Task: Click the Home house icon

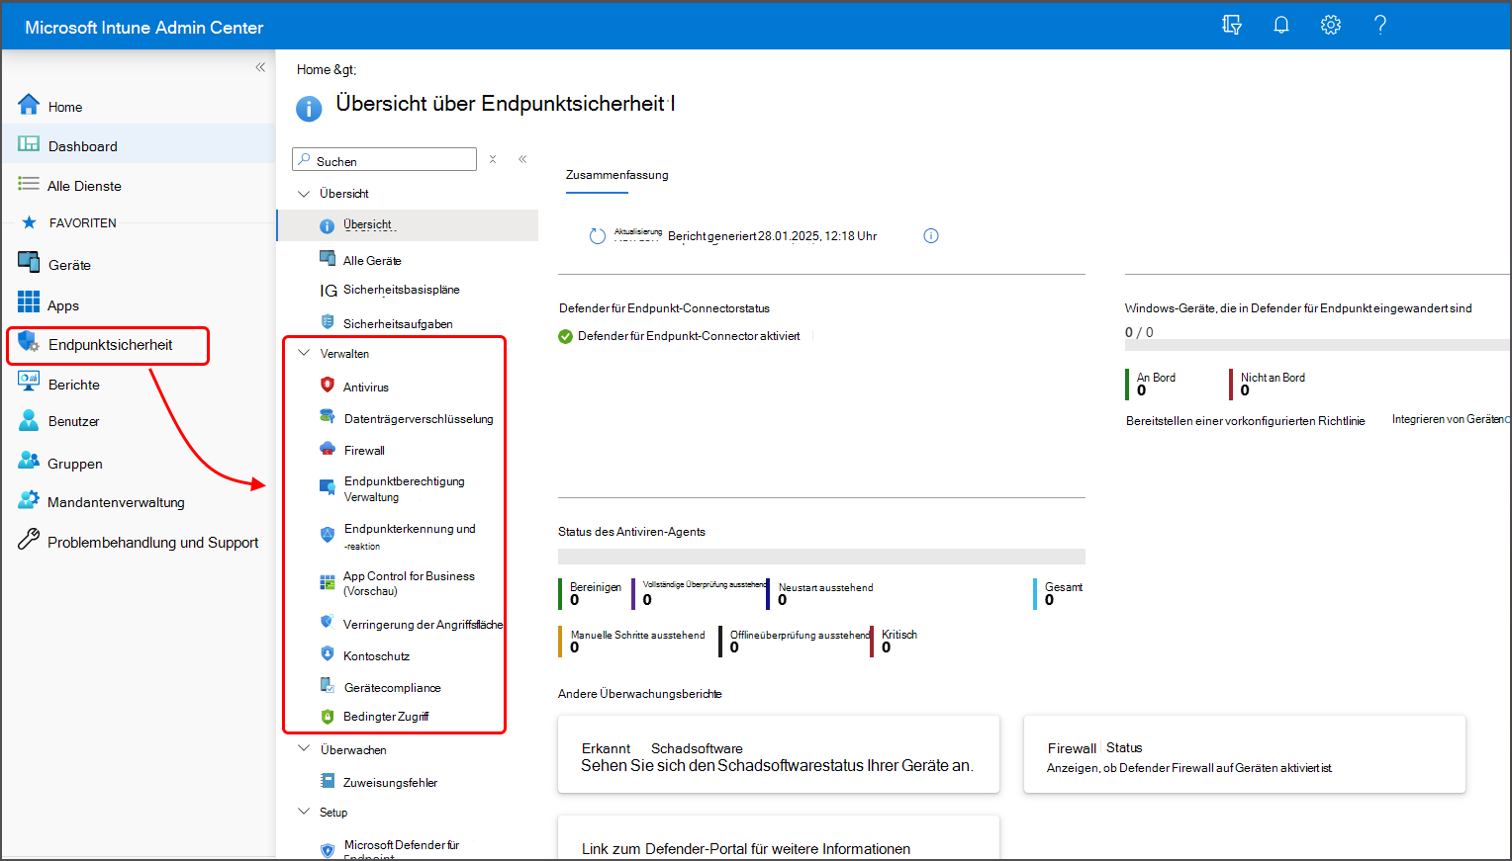Action: (29, 105)
